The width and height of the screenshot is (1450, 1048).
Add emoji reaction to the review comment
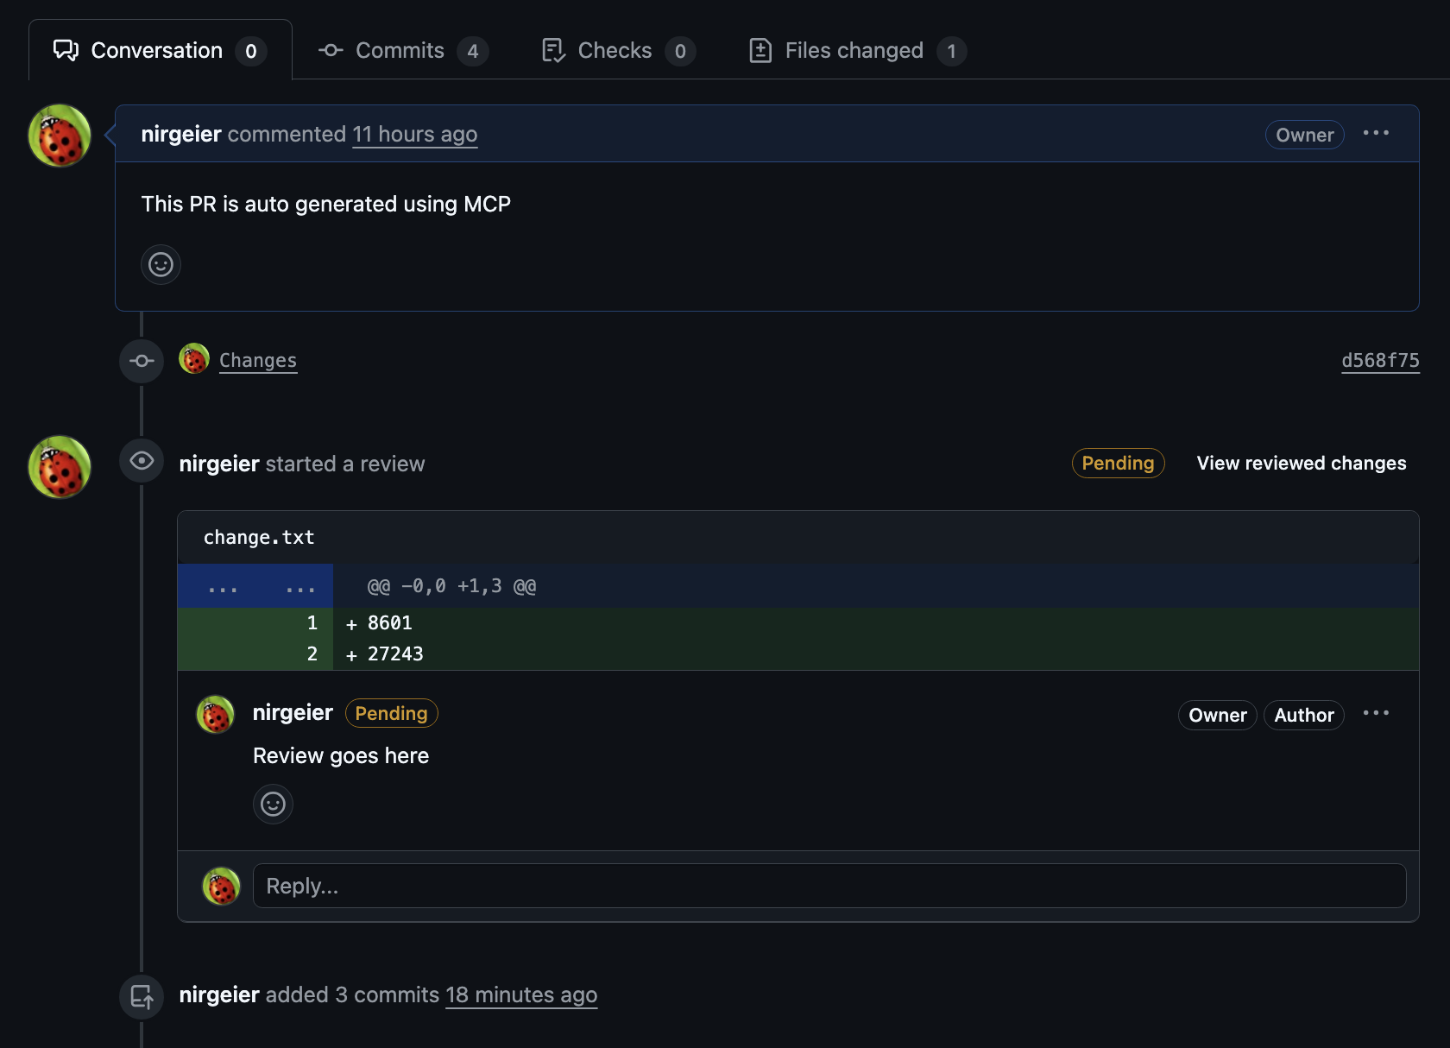point(273,804)
